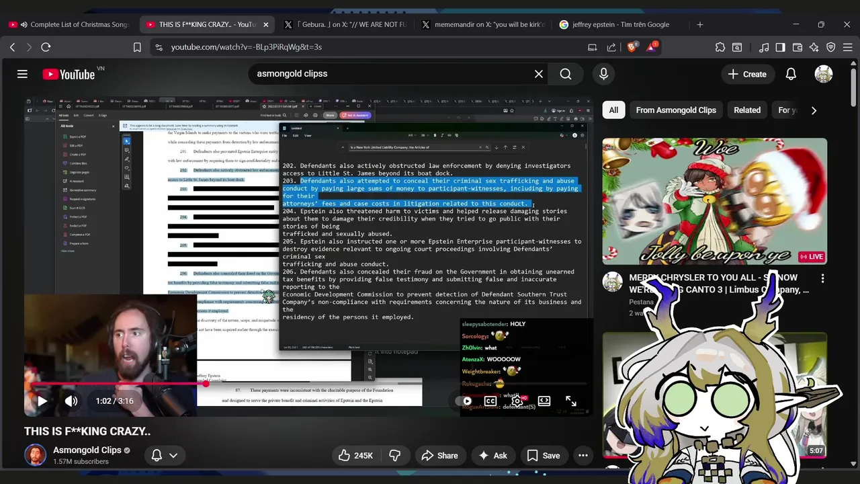Open Brave Wallet icon

798,47
